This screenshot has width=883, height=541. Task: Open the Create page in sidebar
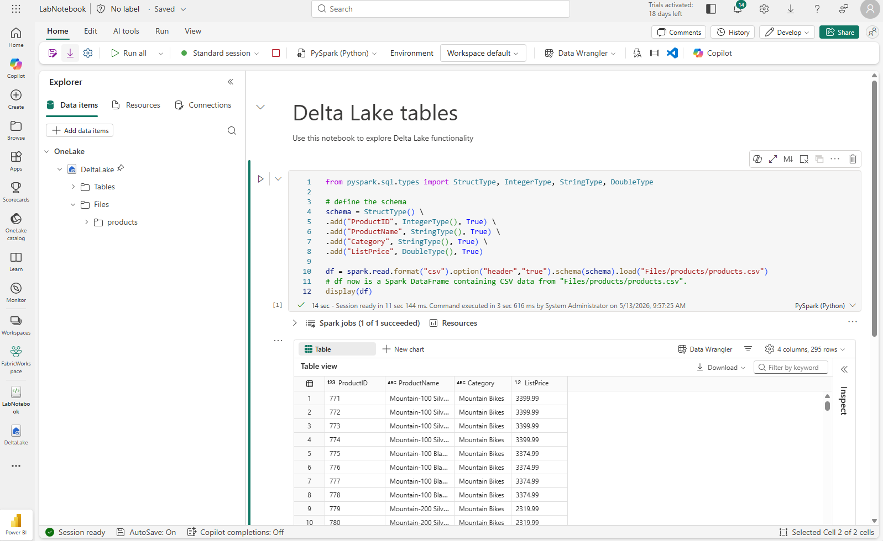pyautogui.click(x=16, y=99)
